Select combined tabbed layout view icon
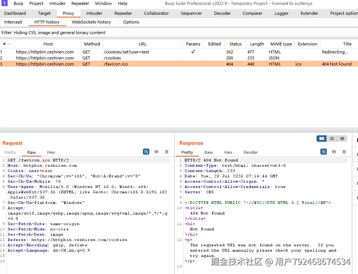 coord(342,138)
